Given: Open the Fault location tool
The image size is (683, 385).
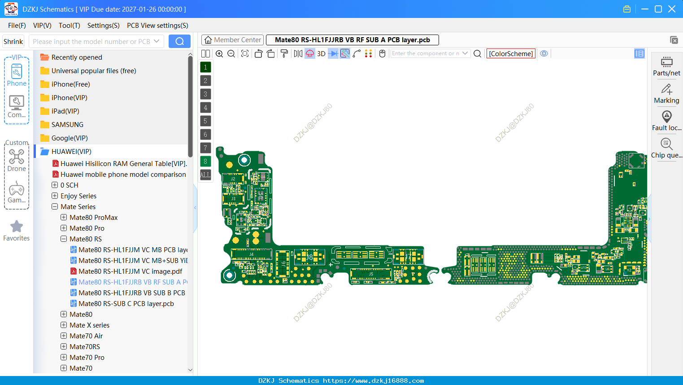Looking at the screenshot, I should (x=666, y=121).
